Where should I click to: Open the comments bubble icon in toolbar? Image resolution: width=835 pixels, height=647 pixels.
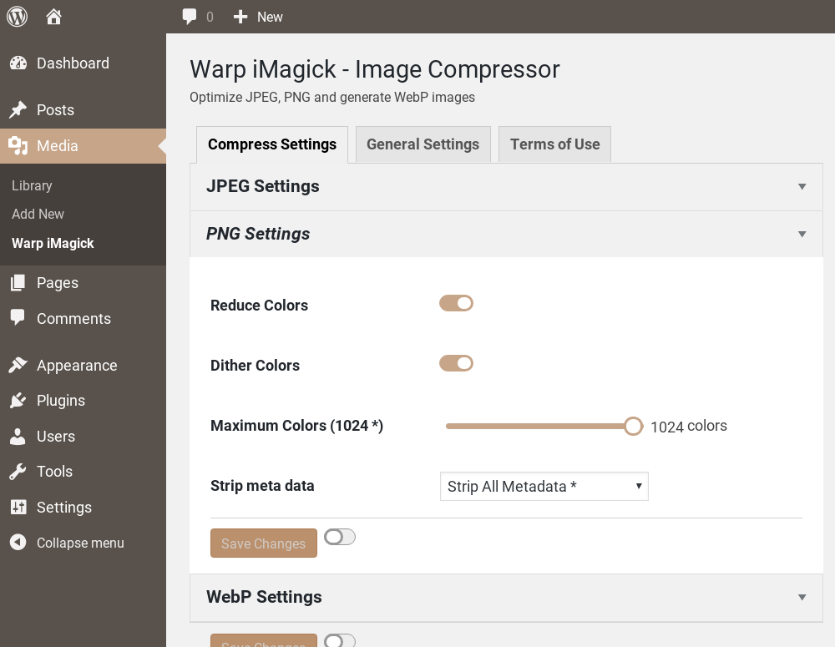(x=190, y=17)
